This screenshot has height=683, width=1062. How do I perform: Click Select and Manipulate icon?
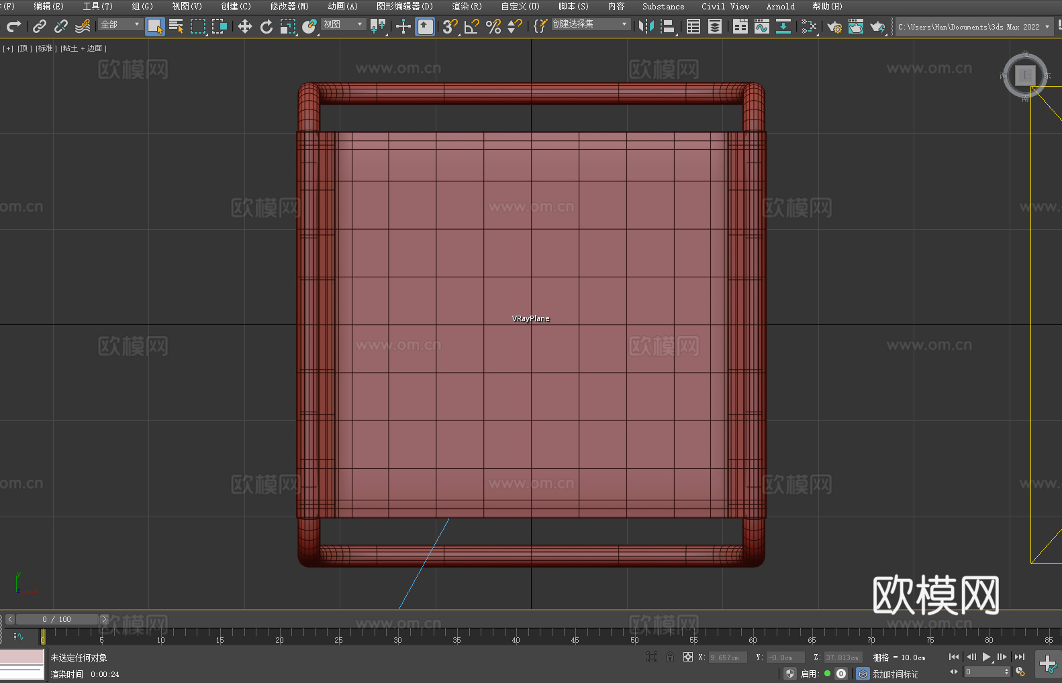click(x=403, y=26)
